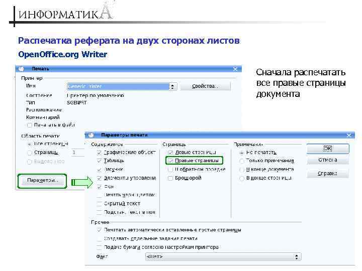Select В конце страницы radio

coord(241,178)
